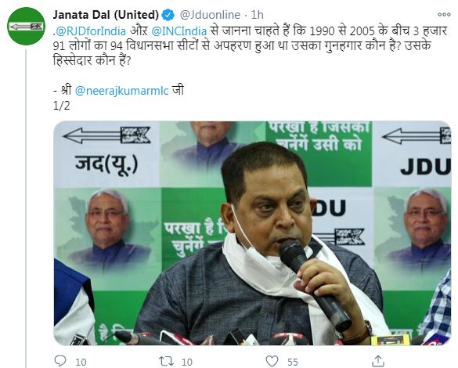Open the reply icon under the tweet

(x=60, y=361)
